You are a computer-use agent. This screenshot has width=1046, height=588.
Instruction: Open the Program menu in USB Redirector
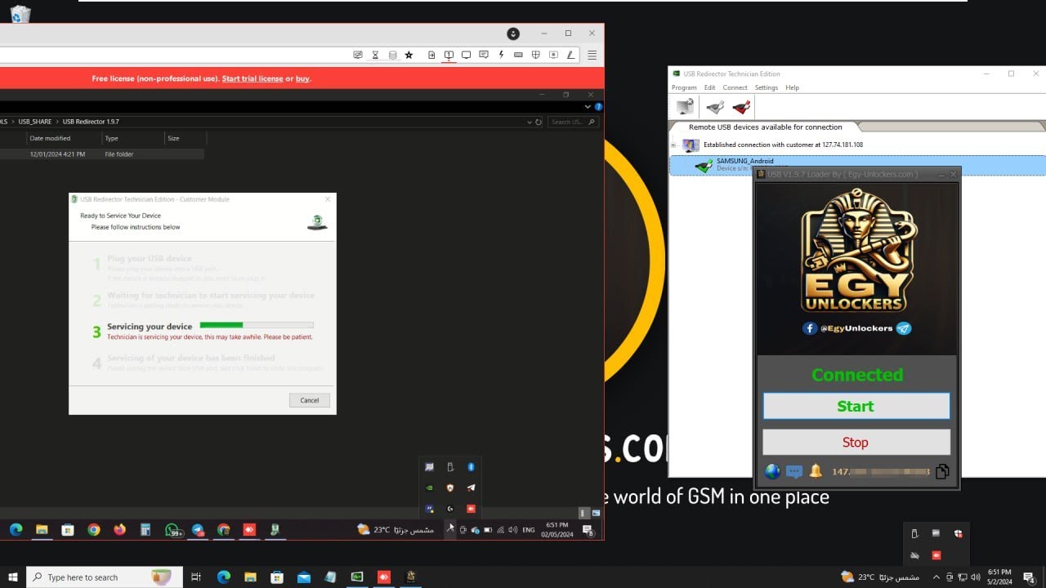tap(684, 87)
